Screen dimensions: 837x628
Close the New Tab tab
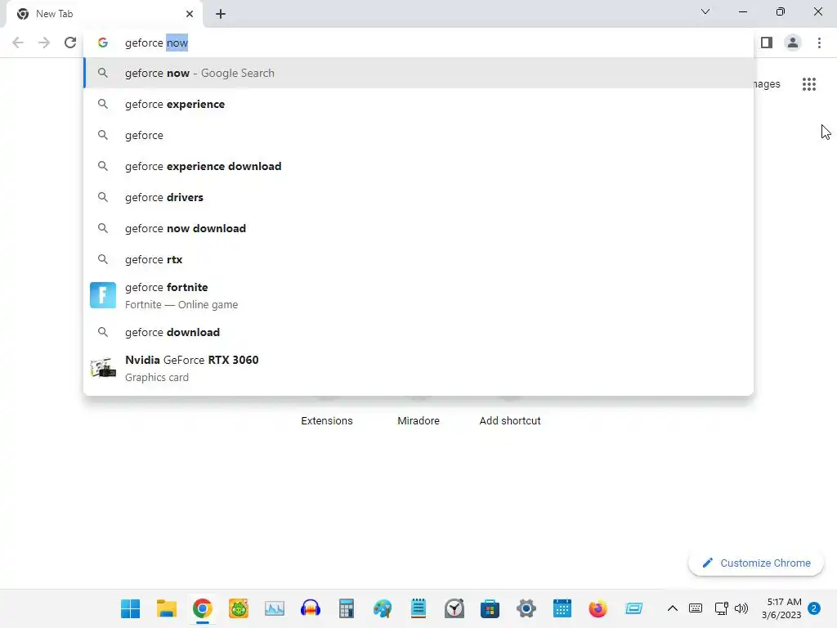tap(190, 14)
